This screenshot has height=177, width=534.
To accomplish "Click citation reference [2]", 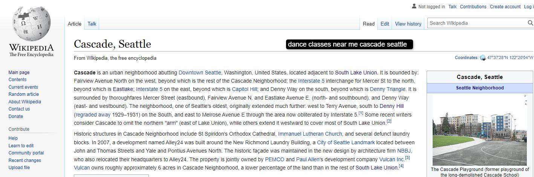I will click(x=389, y=121).
